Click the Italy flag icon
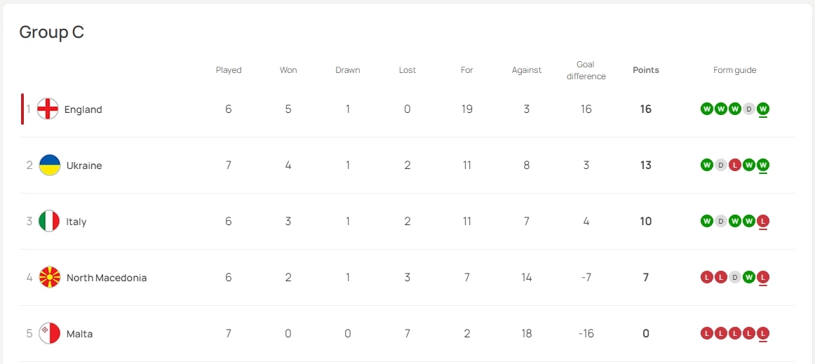The image size is (815, 364). click(x=49, y=222)
